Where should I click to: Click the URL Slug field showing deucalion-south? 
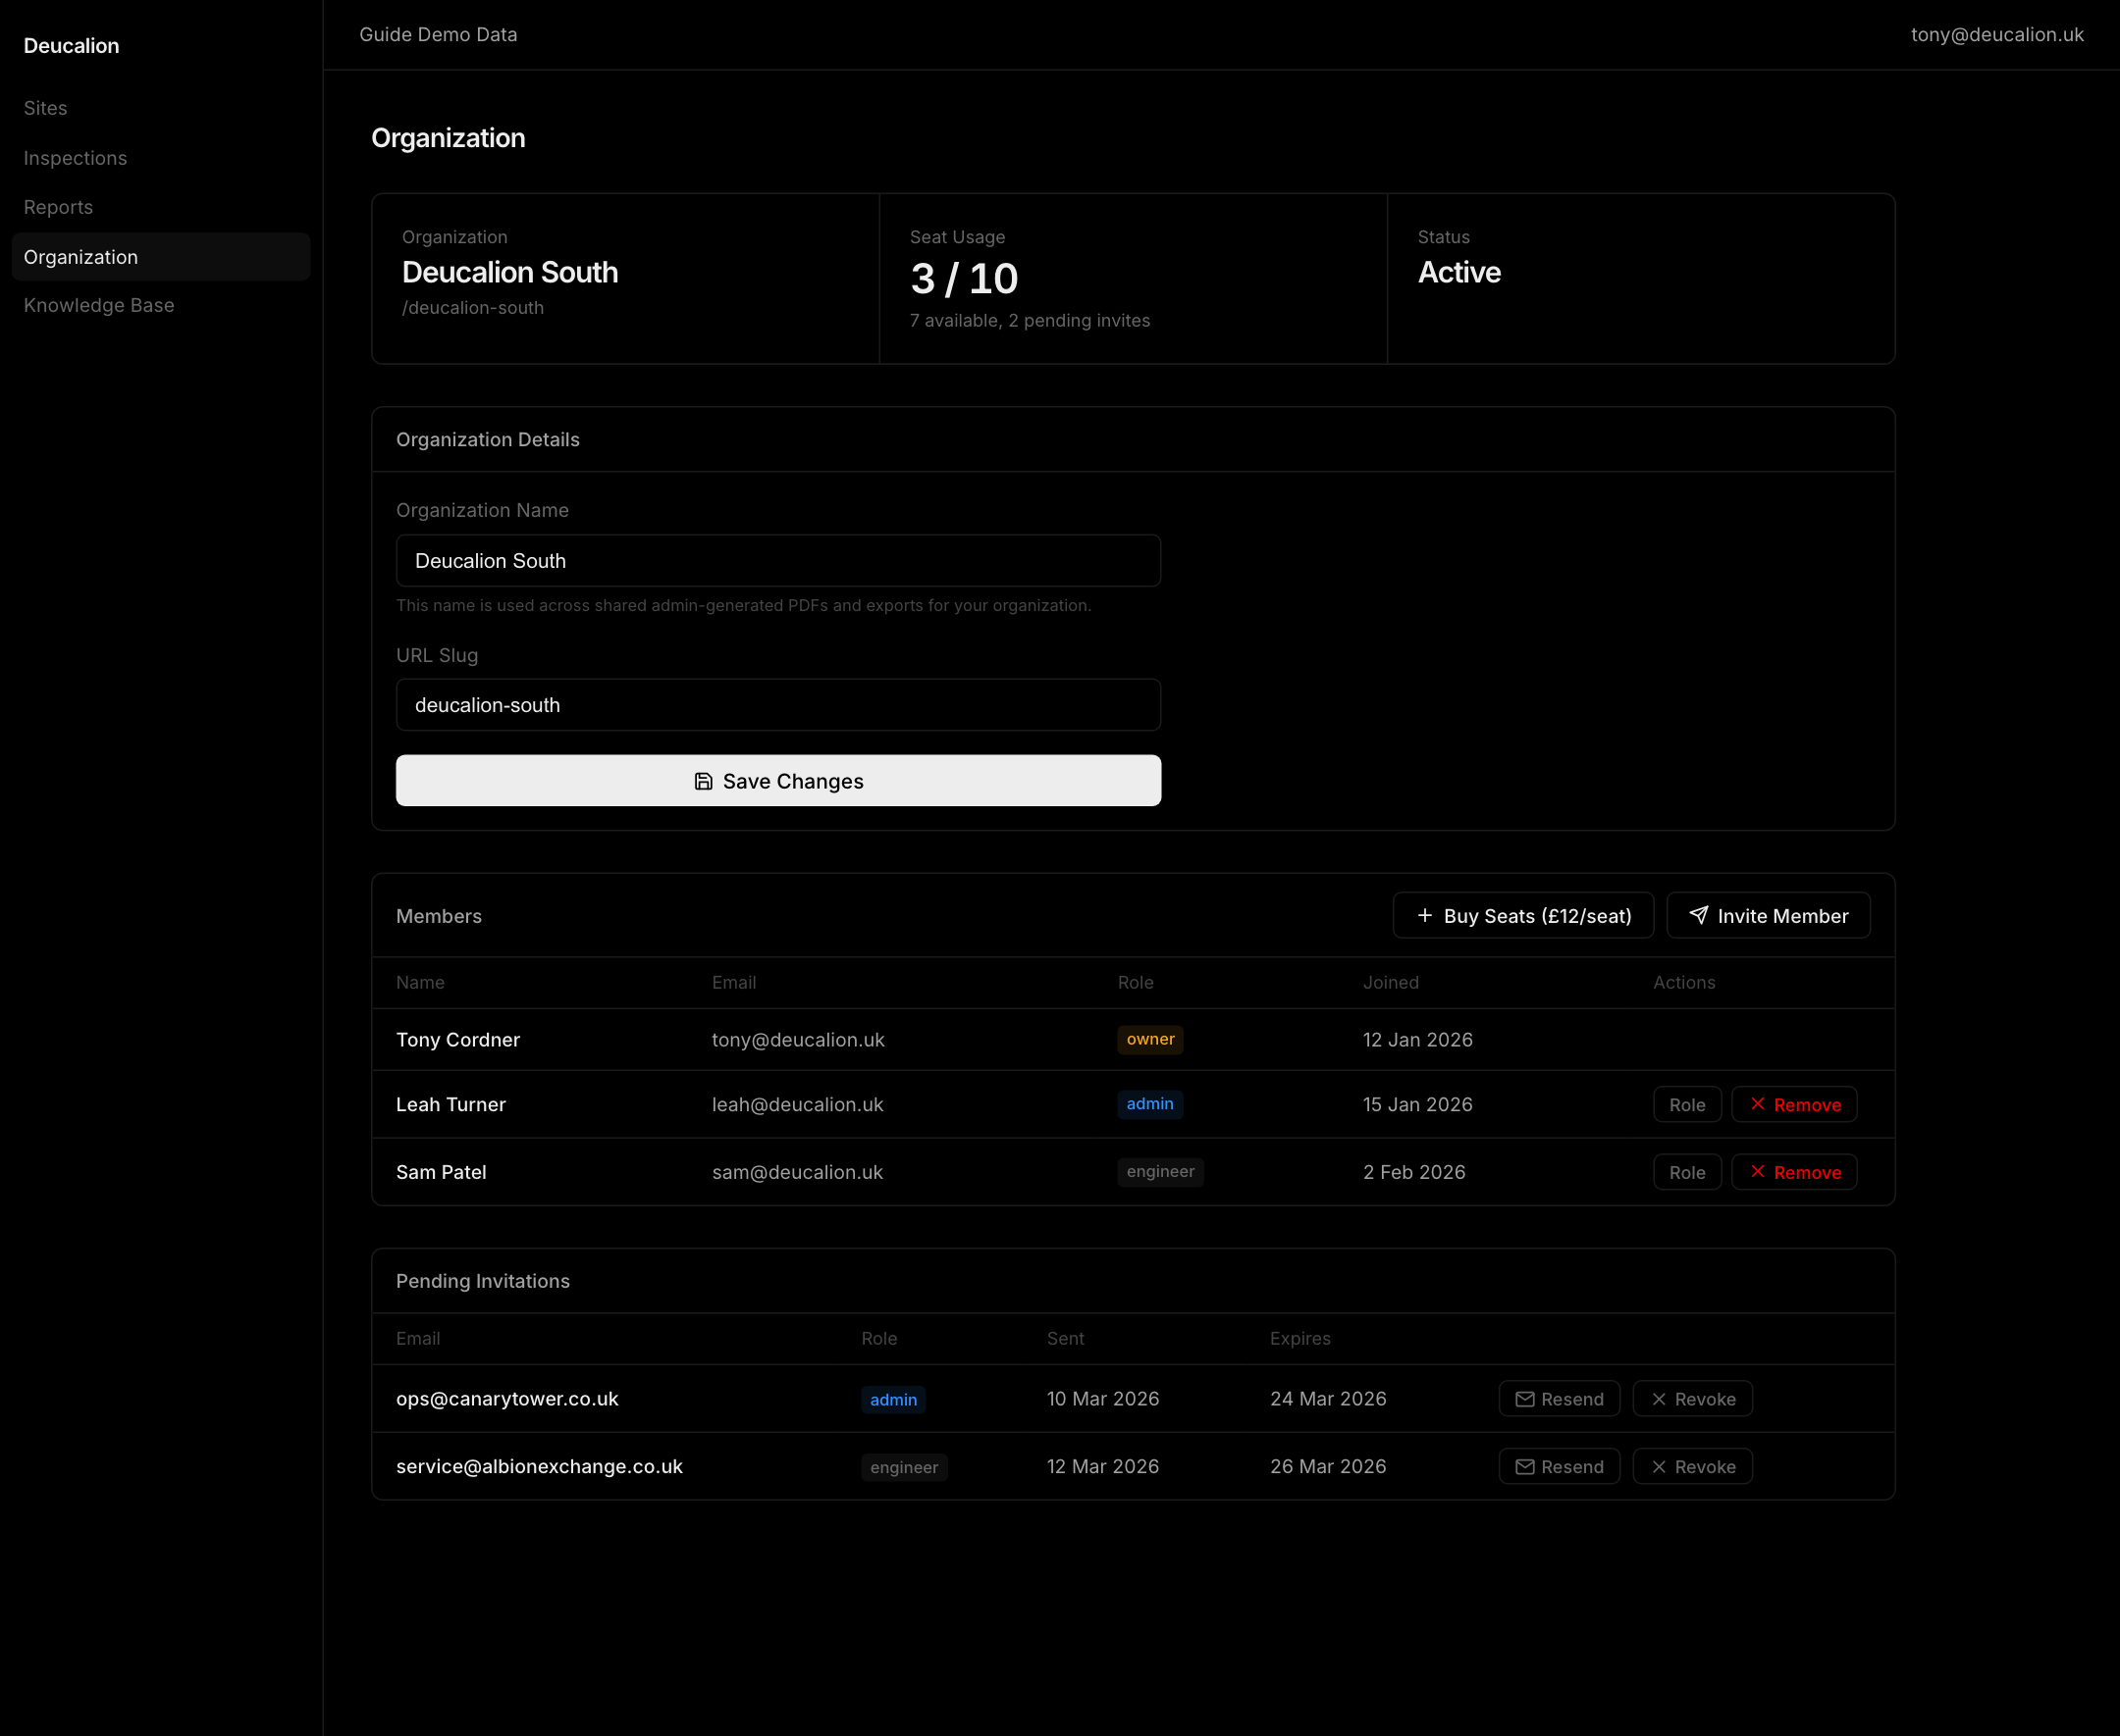pos(778,705)
